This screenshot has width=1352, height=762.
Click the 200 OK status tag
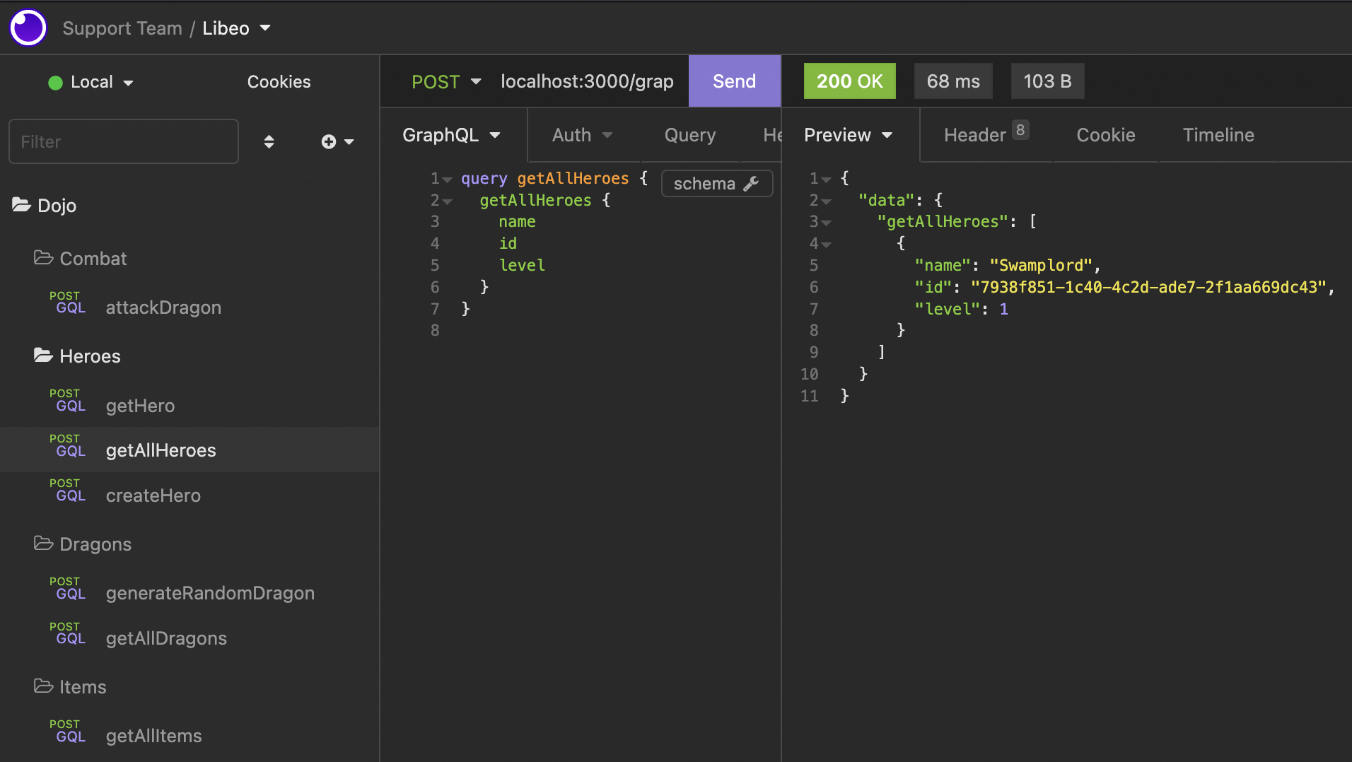pyautogui.click(x=849, y=81)
